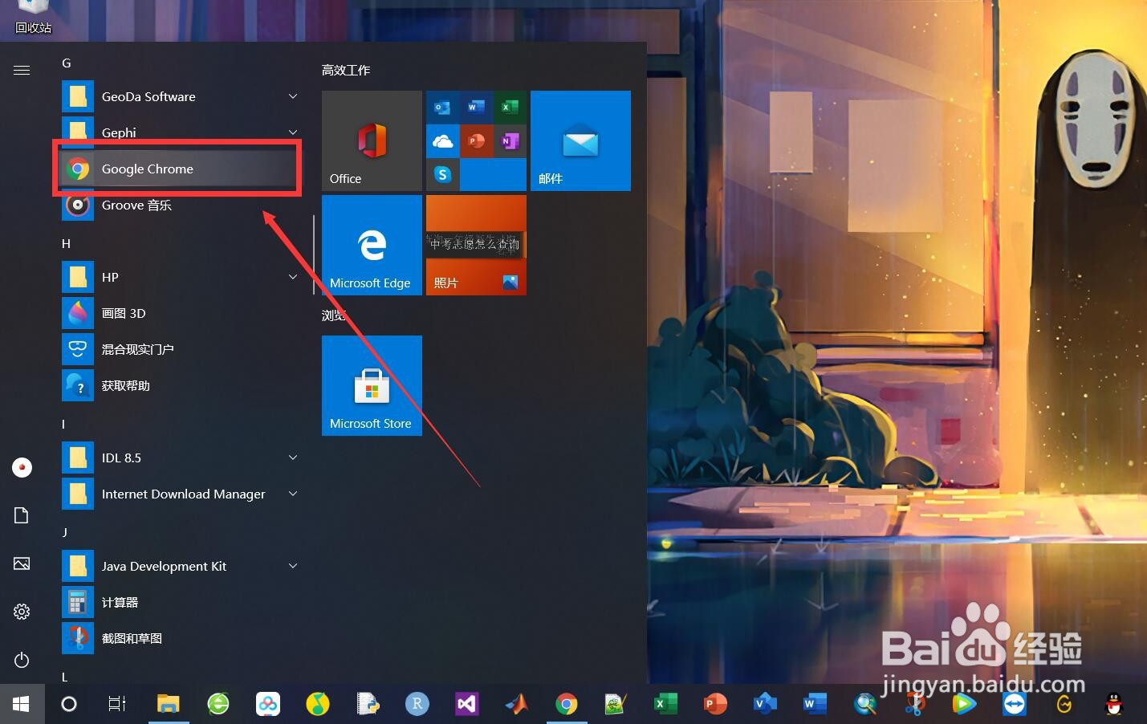Viewport: 1147px width, 724px height.
Task: Click the G letter section header
Action: (x=67, y=63)
